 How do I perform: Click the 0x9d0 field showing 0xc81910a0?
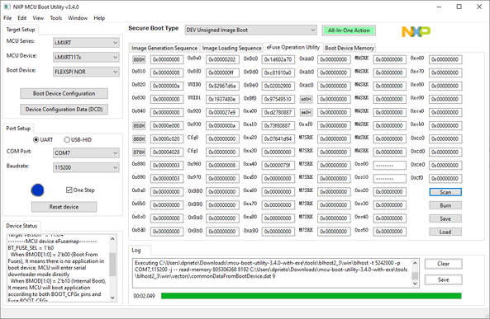pyautogui.click(x=278, y=73)
